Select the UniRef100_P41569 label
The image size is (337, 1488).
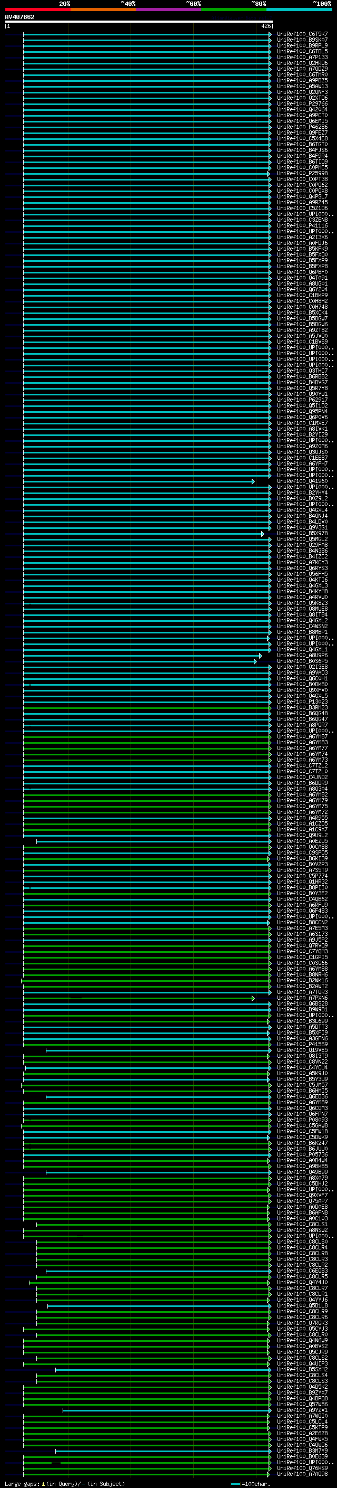[x=302, y=1045]
